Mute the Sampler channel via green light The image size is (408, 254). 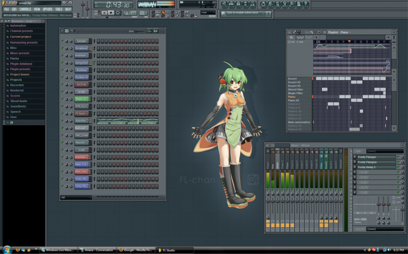[63, 41]
